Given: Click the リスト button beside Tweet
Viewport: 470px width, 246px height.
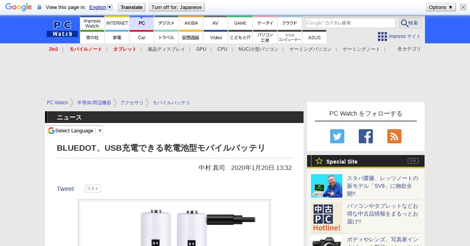Looking at the screenshot, I should [x=93, y=189].
